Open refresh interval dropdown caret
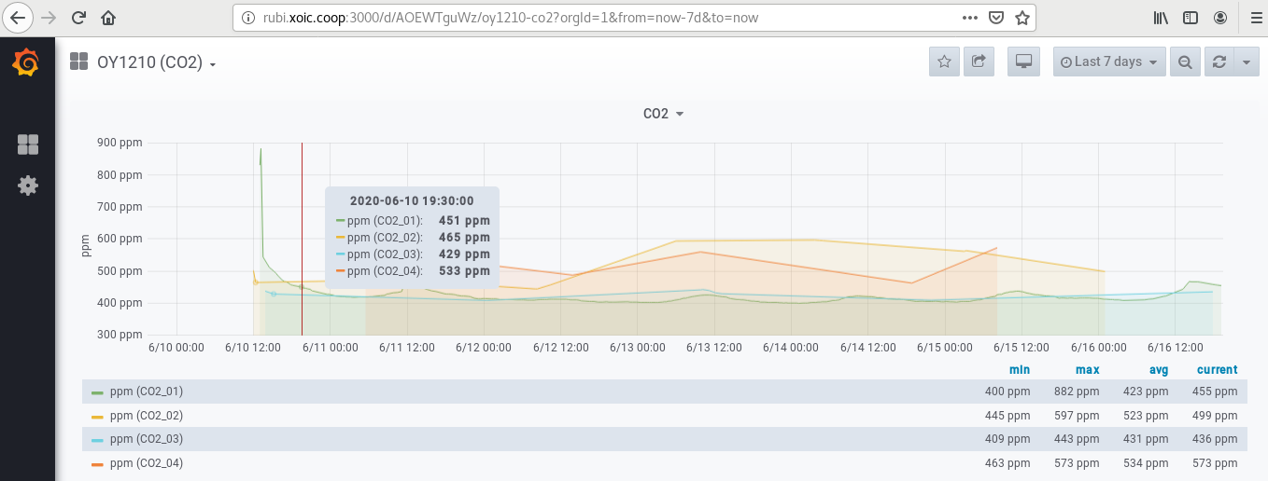This screenshot has width=1268, height=481. [x=1247, y=62]
